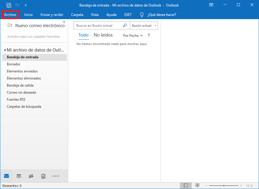Click the lightbulb Tell Me icon

click(x=142, y=15)
